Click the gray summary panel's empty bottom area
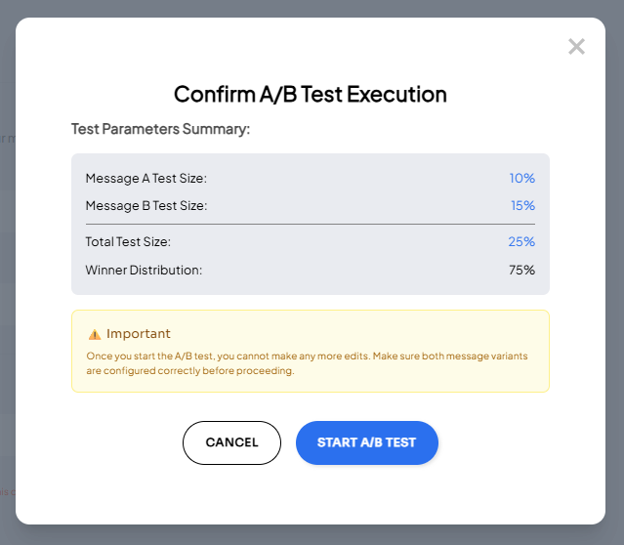624x545 pixels. tap(311, 287)
